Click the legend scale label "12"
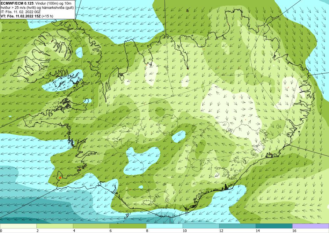This screenshot has height=233, width=329. (x=221, y=231)
